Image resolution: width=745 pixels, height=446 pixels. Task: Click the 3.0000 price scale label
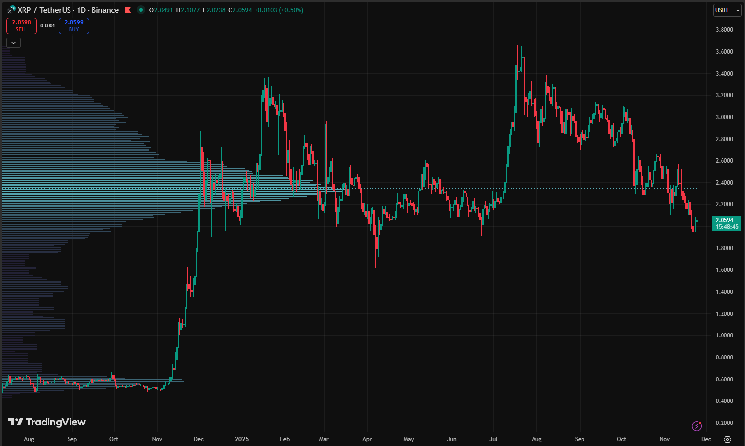coord(724,117)
